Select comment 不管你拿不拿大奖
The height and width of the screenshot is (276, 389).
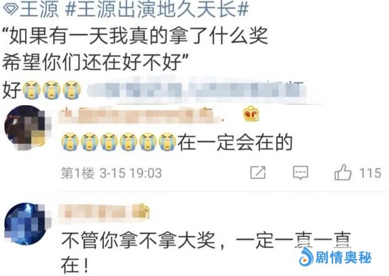[138, 240]
